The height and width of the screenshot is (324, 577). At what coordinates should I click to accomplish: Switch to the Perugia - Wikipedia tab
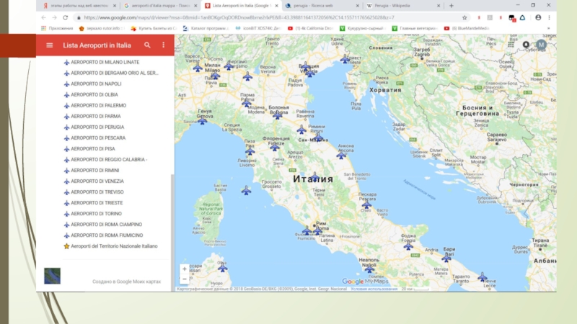pyautogui.click(x=397, y=6)
